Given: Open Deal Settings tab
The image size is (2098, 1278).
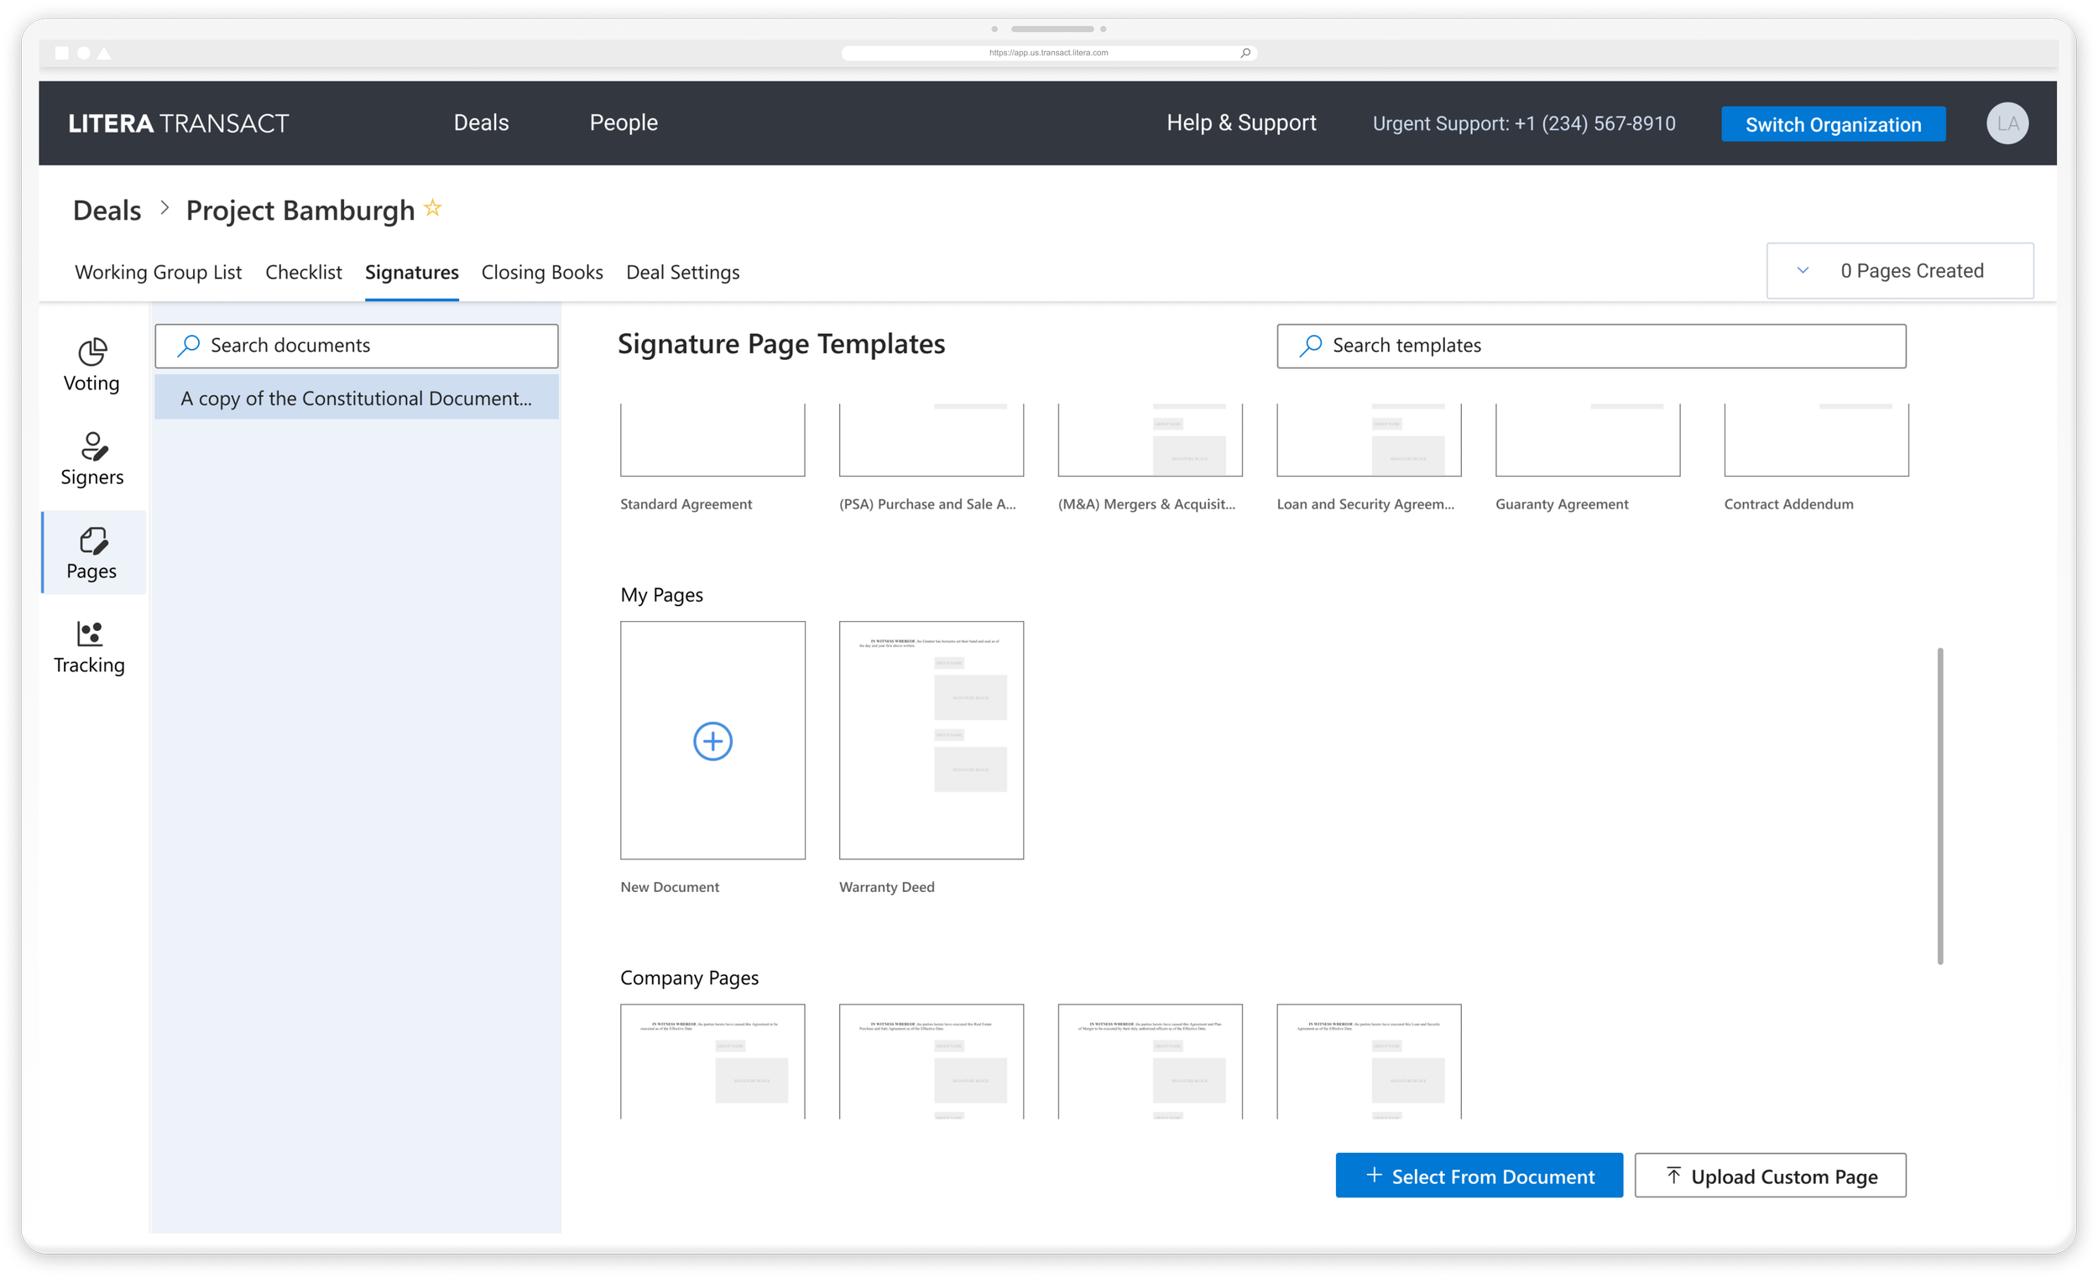Looking at the screenshot, I should point(682,273).
